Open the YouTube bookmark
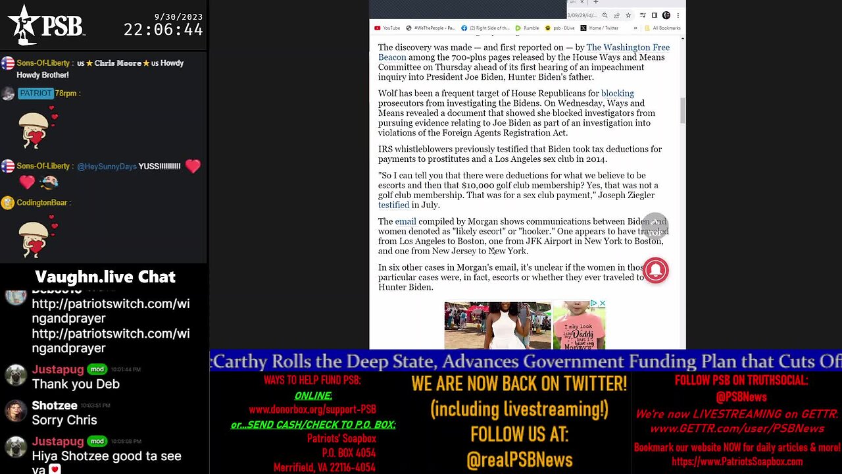The height and width of the screenshot is (474, 842). [x=387, y=28]
